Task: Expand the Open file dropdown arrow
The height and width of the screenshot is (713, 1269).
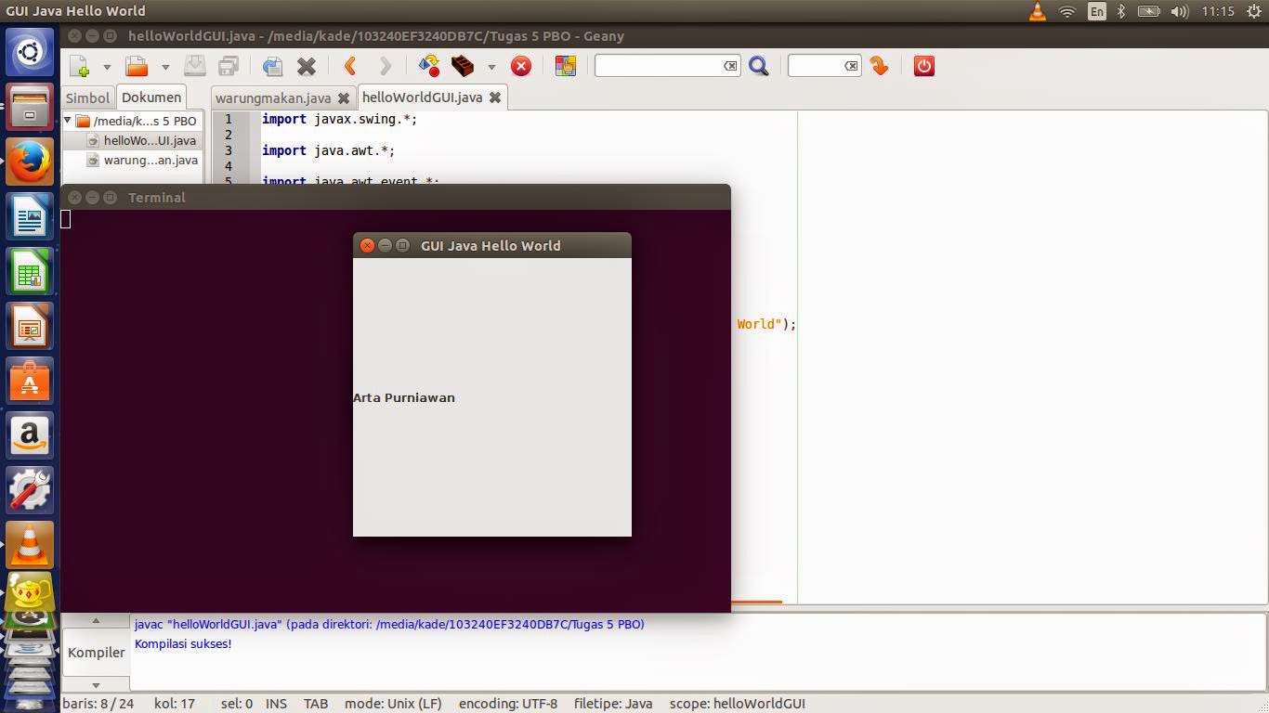Action: tap(164, 66)
